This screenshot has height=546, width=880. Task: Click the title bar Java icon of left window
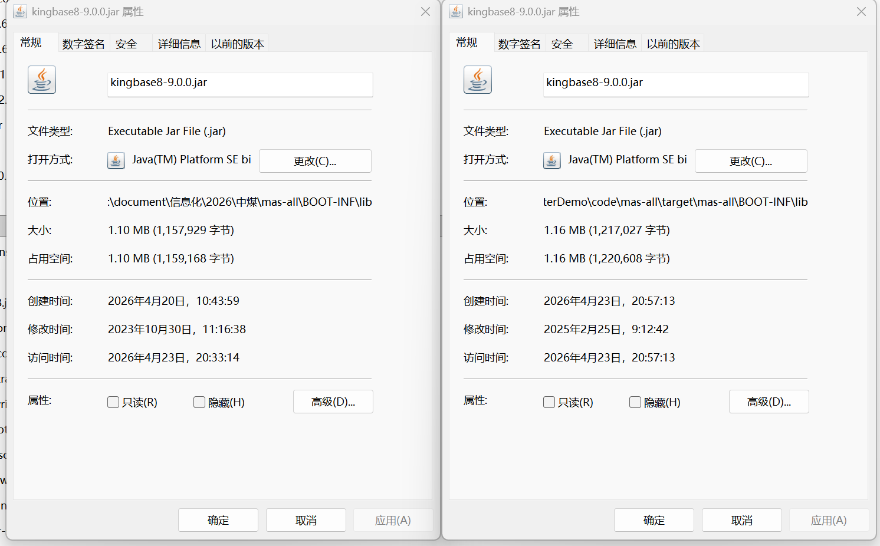(20, 12)
